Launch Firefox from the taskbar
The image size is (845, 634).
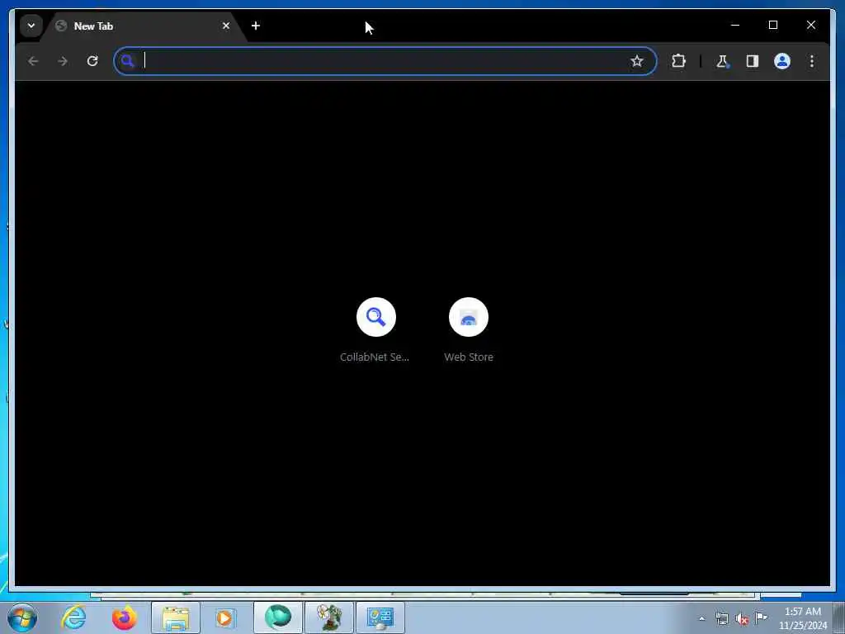pos(124,617)
